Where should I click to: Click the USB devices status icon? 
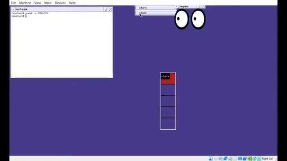tap(230, 158)
